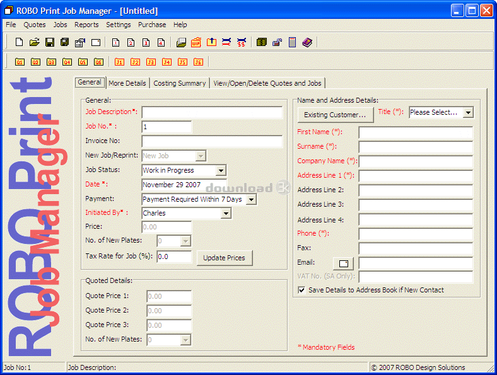Click the Invoice No input field
497x375 pixels.
tap(212, 142)
